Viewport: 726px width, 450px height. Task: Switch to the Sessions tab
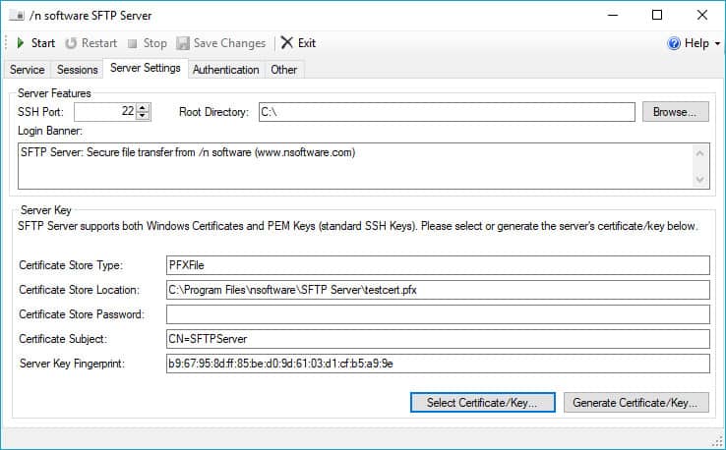pos(77,70)
